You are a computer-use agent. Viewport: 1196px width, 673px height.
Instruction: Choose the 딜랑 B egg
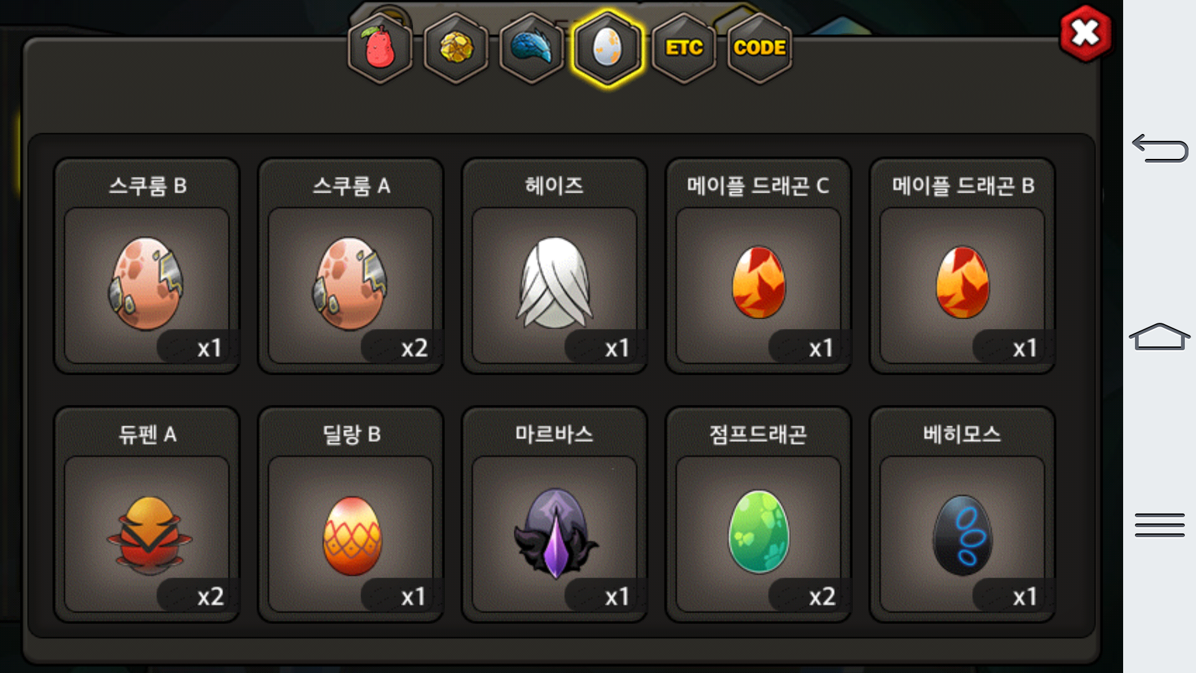tap(351, 515)
